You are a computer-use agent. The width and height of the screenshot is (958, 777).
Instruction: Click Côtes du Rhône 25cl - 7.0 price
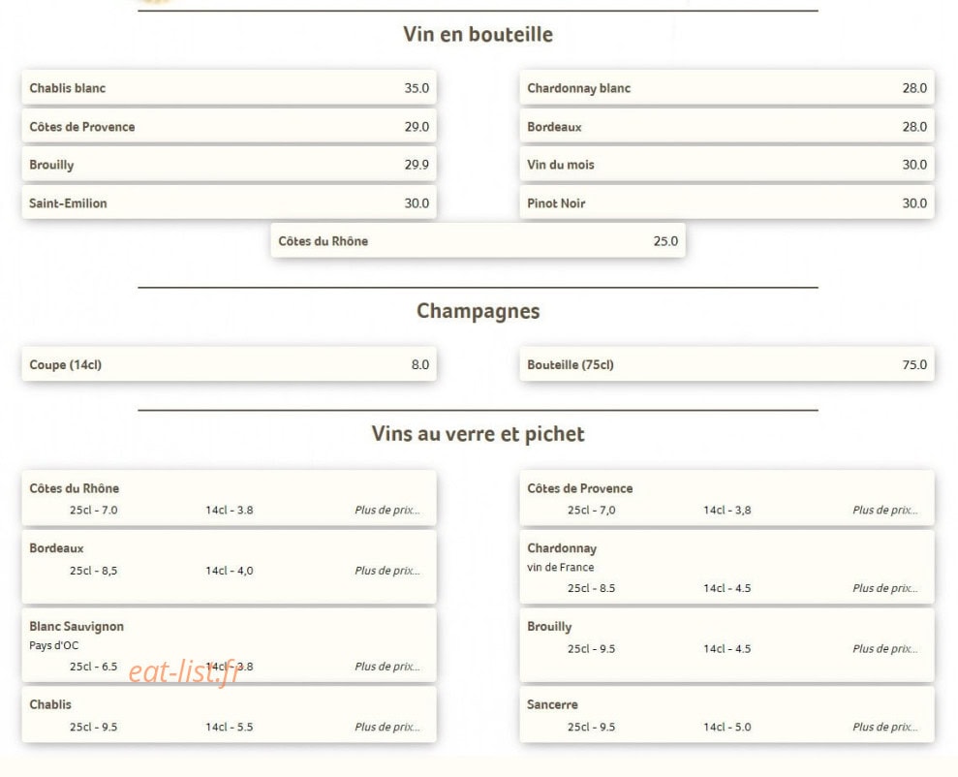pos(94,510)
